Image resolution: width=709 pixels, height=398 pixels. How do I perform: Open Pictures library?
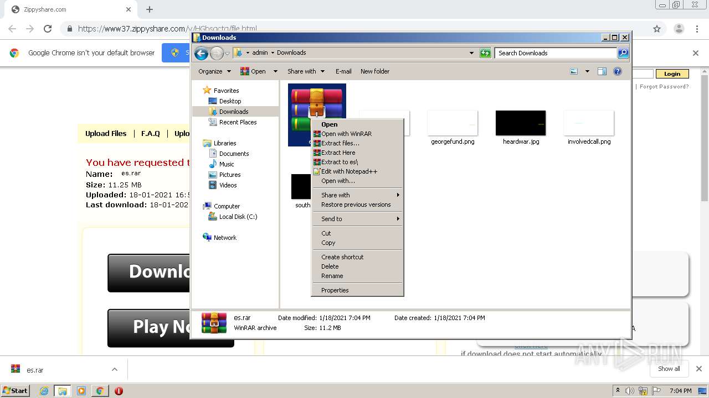click(229, 175)
